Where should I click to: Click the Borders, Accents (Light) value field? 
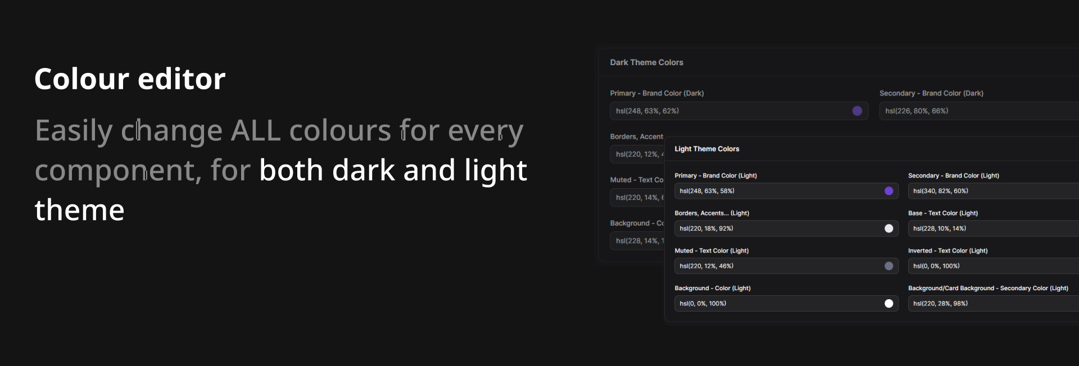[776, 228]
